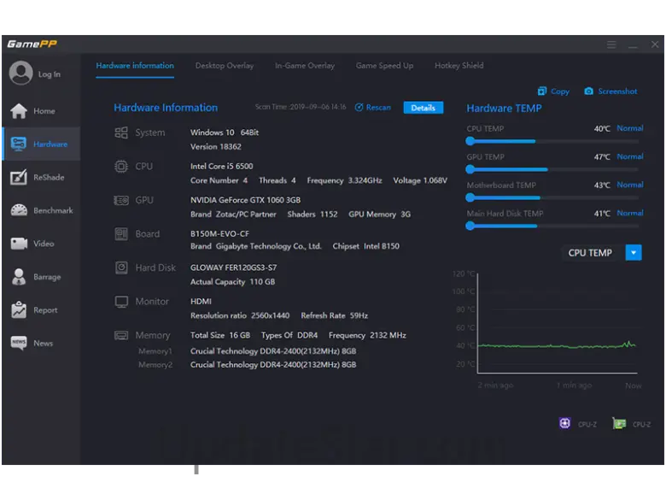This screenshot has width=666, height=500.
Task: Launch the purple CPU-Z chip icon
Action: pyautogui.click(x=564, y=423)
